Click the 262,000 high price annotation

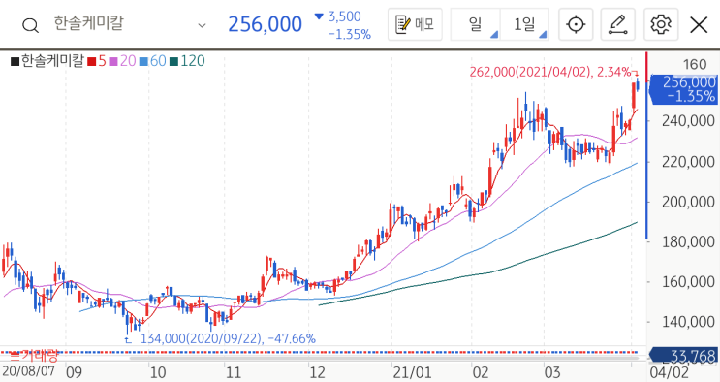pos(550,72)
